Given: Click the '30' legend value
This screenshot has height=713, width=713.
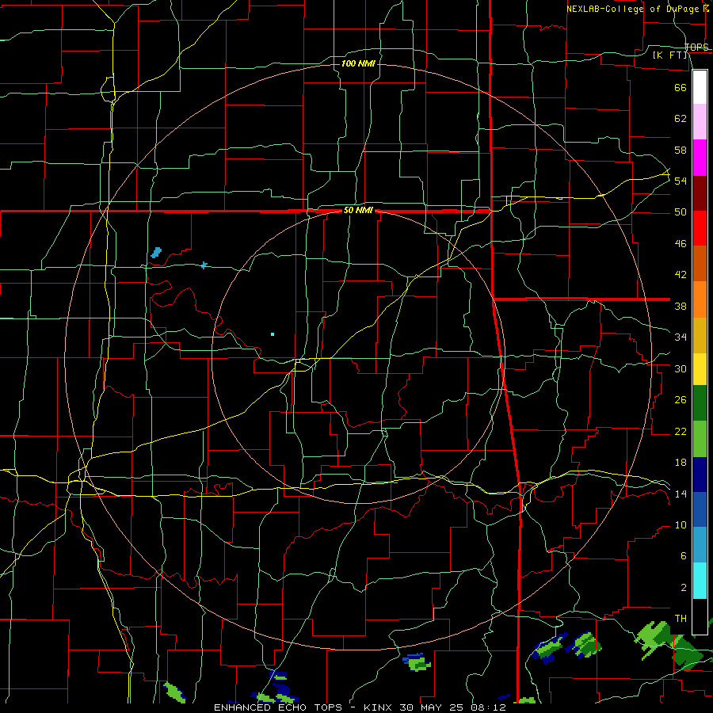Looking at the screenshot, I should click(x=681, y=368).
